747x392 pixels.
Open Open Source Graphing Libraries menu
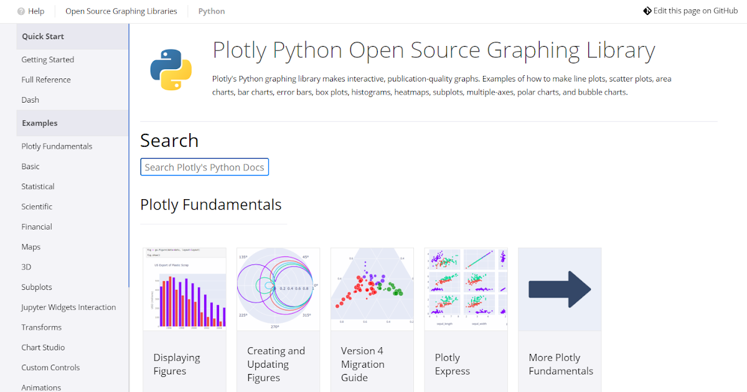pyautogui.click(x=121, y=11)
